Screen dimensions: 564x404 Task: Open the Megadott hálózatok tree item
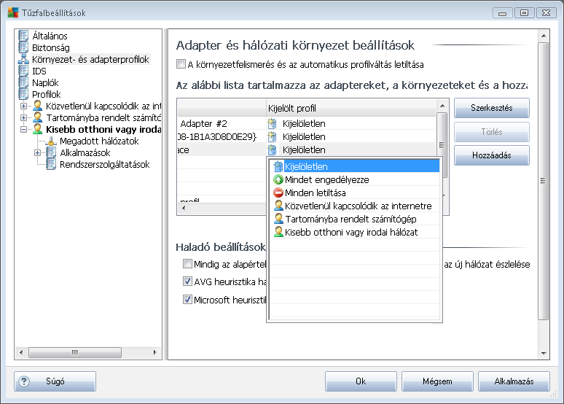coord(99,141)
